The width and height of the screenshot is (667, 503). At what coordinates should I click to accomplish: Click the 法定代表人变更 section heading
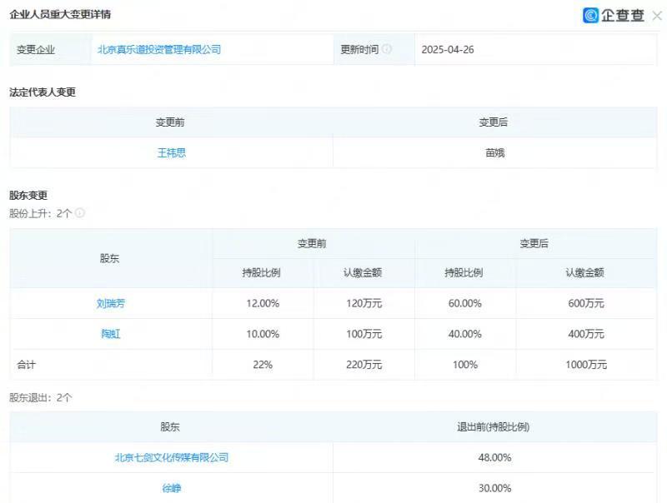coord(43,92)
